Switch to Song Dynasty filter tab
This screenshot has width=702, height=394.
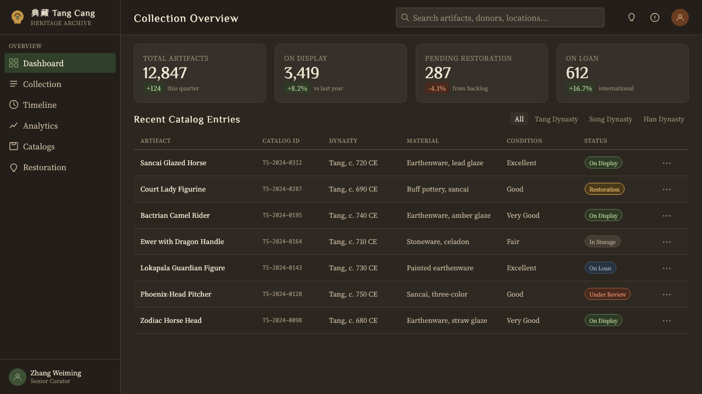tap(610, 119)
